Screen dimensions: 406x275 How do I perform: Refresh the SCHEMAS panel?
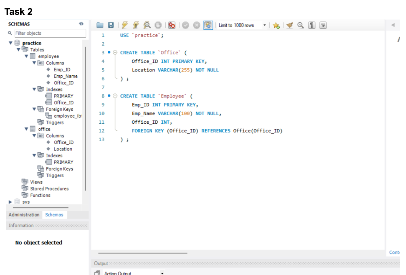[82, 23]
